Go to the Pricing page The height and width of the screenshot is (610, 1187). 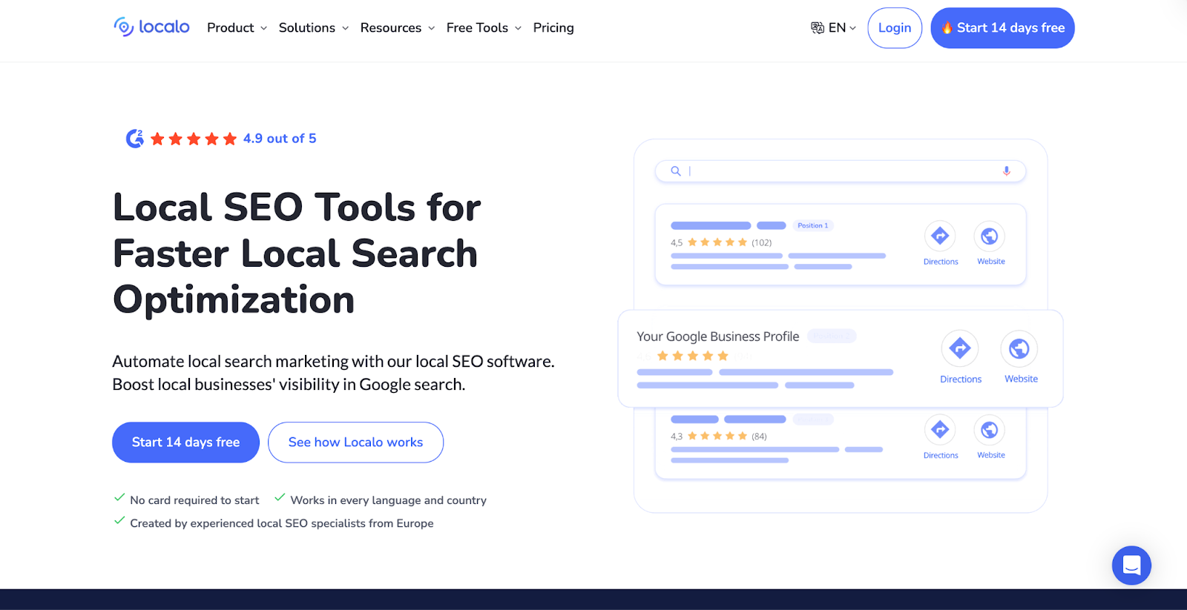[x=553, y=27]
